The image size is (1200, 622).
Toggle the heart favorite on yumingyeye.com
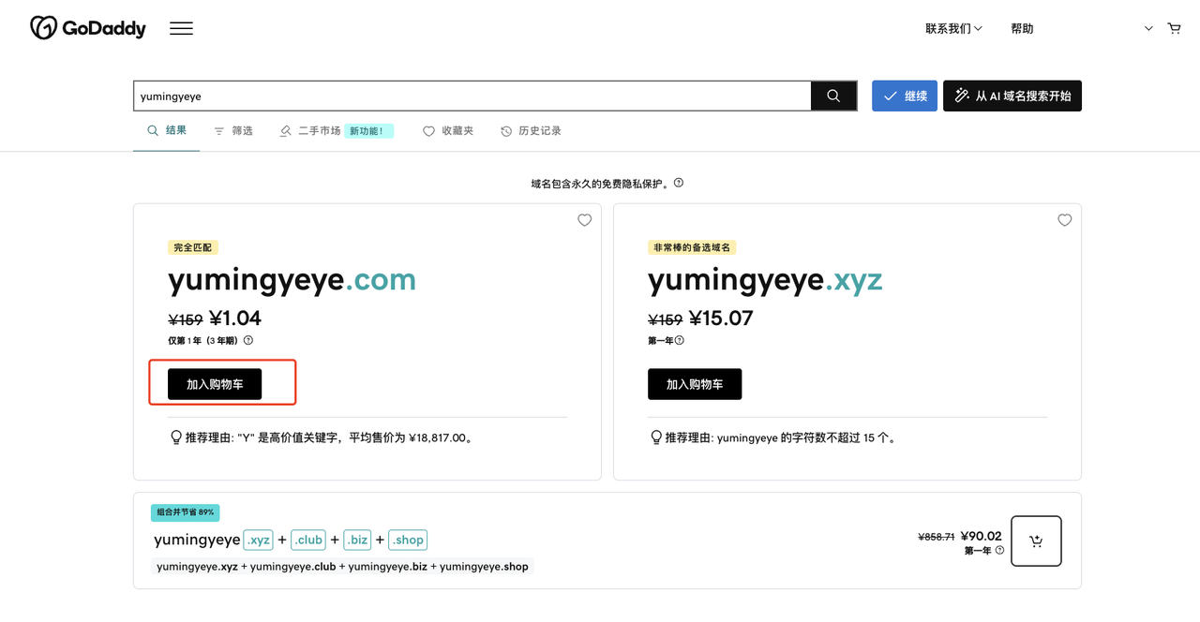coord(584,220)
